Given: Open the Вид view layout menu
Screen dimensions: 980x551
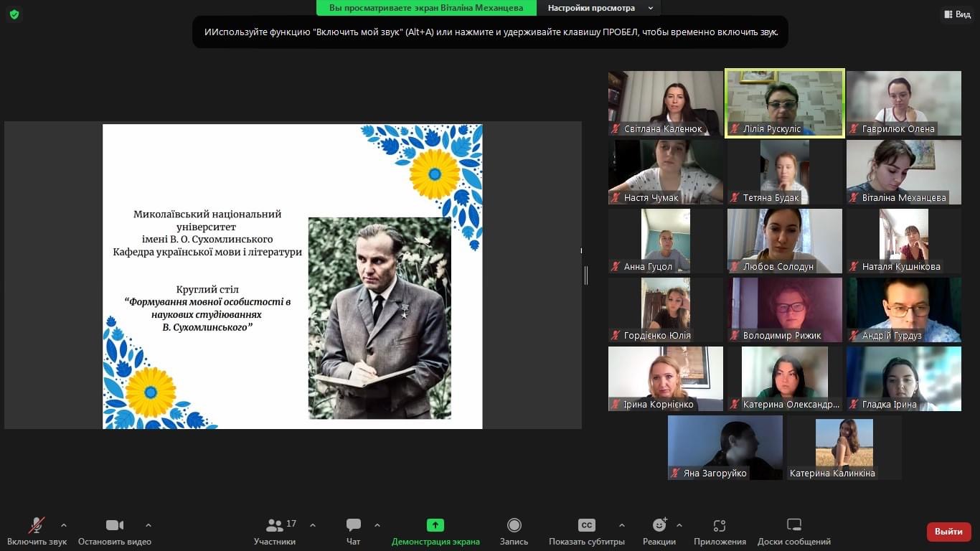Looking at the screenshot, I should point(957,14).
